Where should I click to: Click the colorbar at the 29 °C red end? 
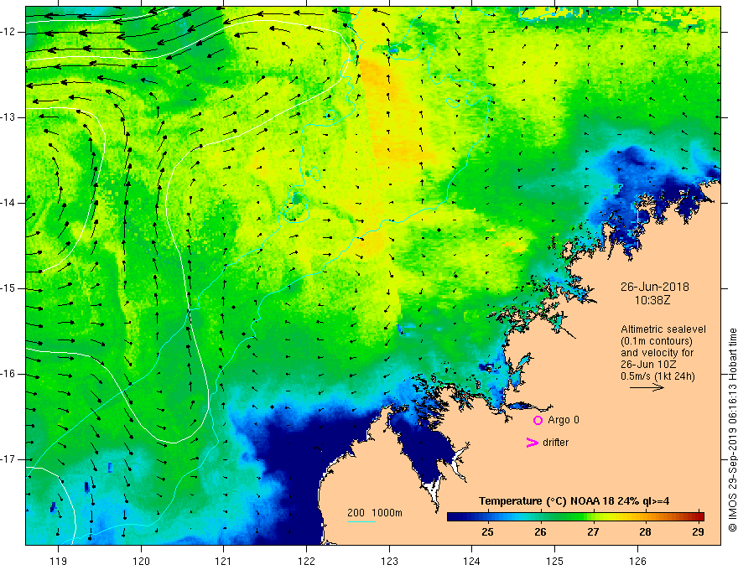[699, 516]
